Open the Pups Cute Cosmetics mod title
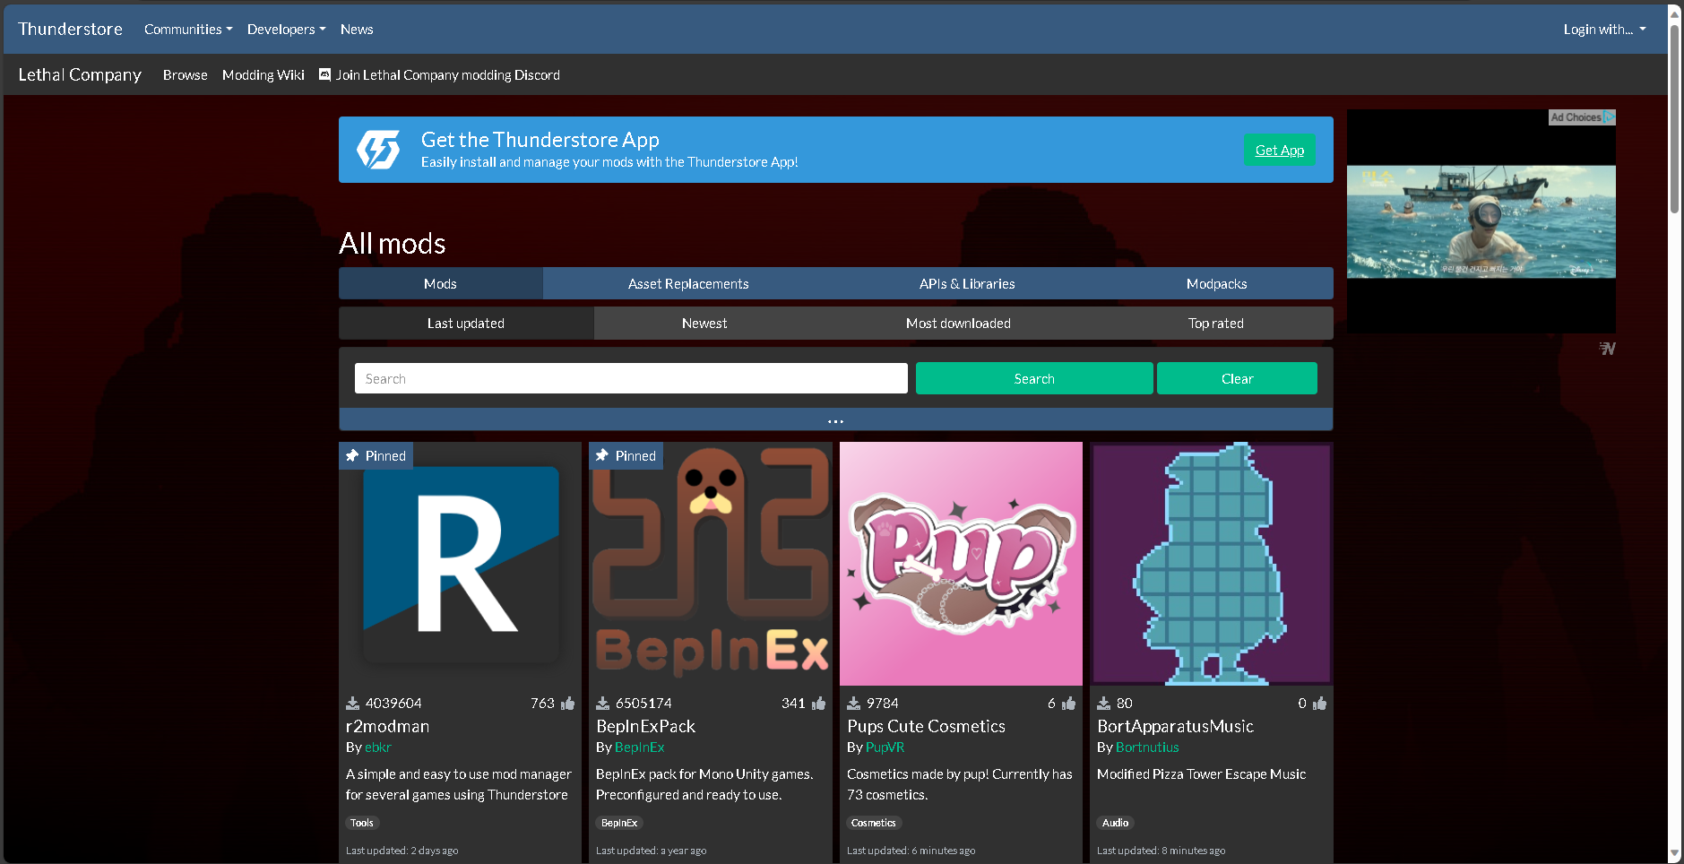The image size is (1684, 864). (x=926, y=726)
